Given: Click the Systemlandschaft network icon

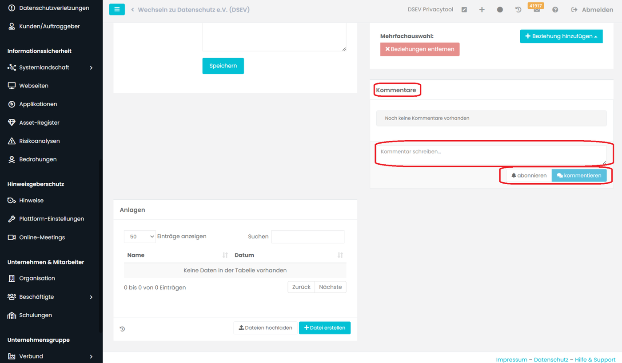Looking at the screenshot, I should click(12, 67).
